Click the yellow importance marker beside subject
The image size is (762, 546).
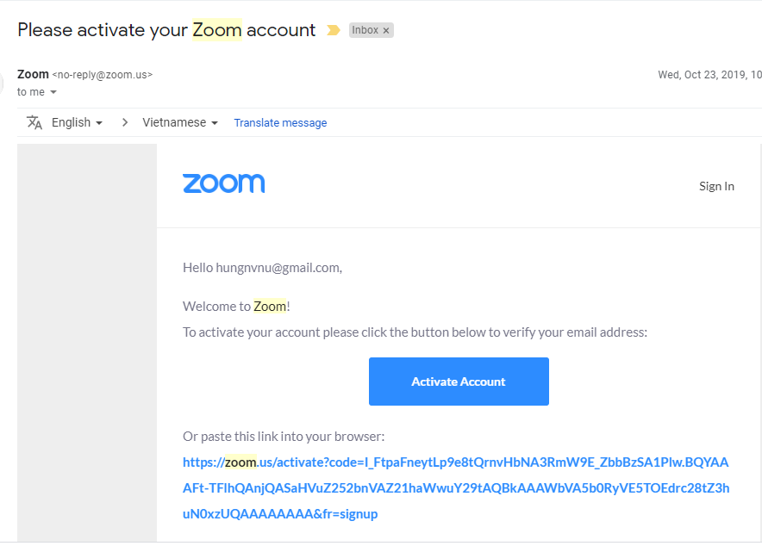334,30
